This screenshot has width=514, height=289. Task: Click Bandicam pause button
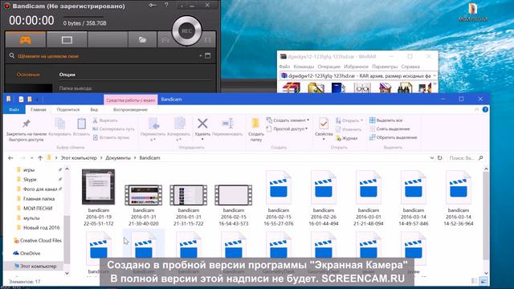pos(208,40)
